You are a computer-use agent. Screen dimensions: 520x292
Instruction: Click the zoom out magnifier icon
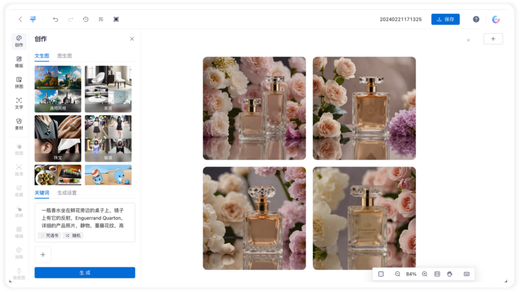click(x=397, y=274)
